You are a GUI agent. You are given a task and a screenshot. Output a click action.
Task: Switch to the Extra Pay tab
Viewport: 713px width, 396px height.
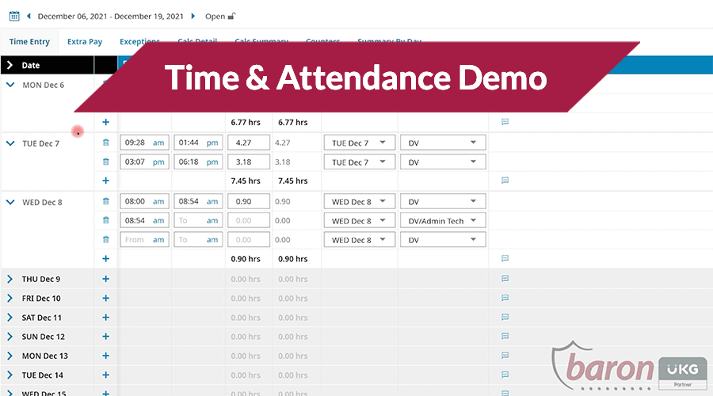point(84,42)
